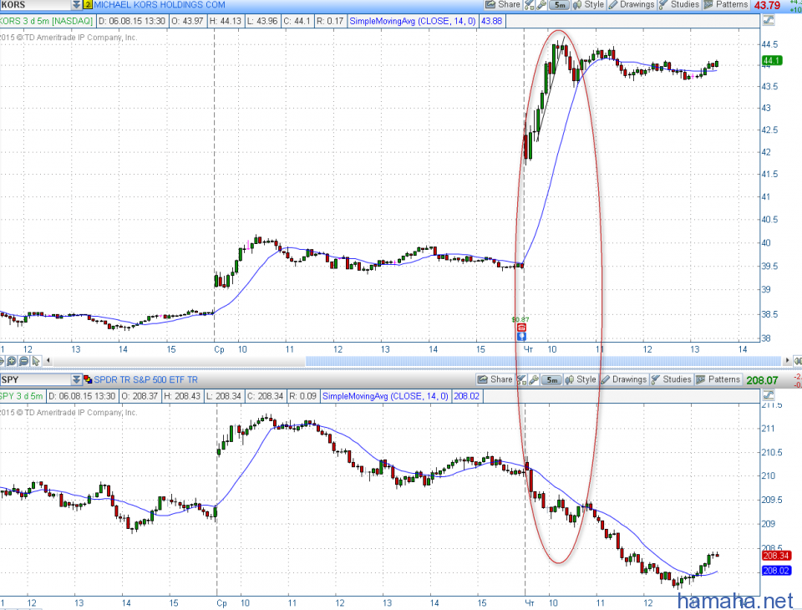Click the price axis settings icon on SPY chart
Screen dimensions: 802x610
pyautogui.click(x=769, y=395)
